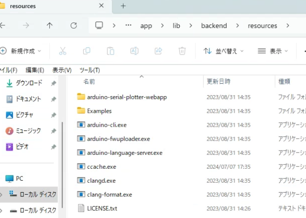The height and width of the screenshot is (218, 306).
Task: Add a new tab with plus button
Action: coord(123,6)
